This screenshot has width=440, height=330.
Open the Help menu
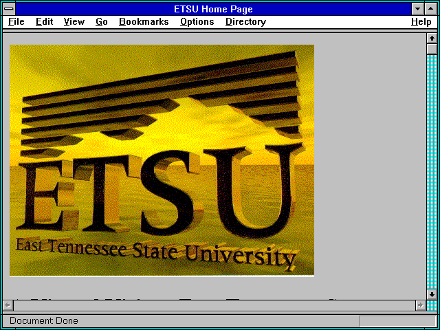click(x=421, y=21)
